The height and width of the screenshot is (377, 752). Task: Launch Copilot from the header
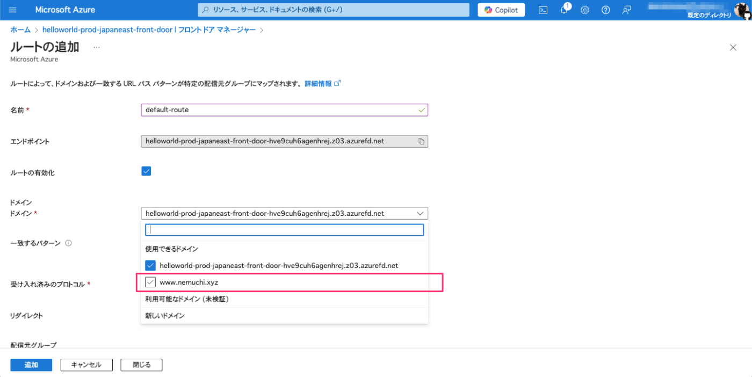[x=501, y=10]
